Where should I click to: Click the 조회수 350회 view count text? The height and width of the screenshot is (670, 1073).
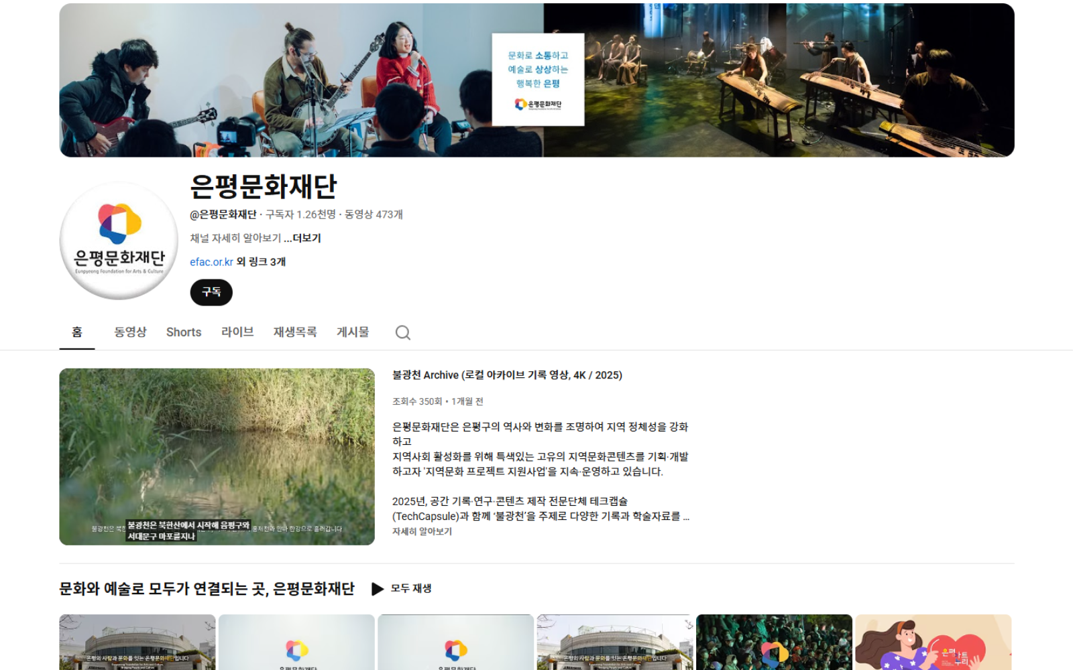click(x=417, y=401)
